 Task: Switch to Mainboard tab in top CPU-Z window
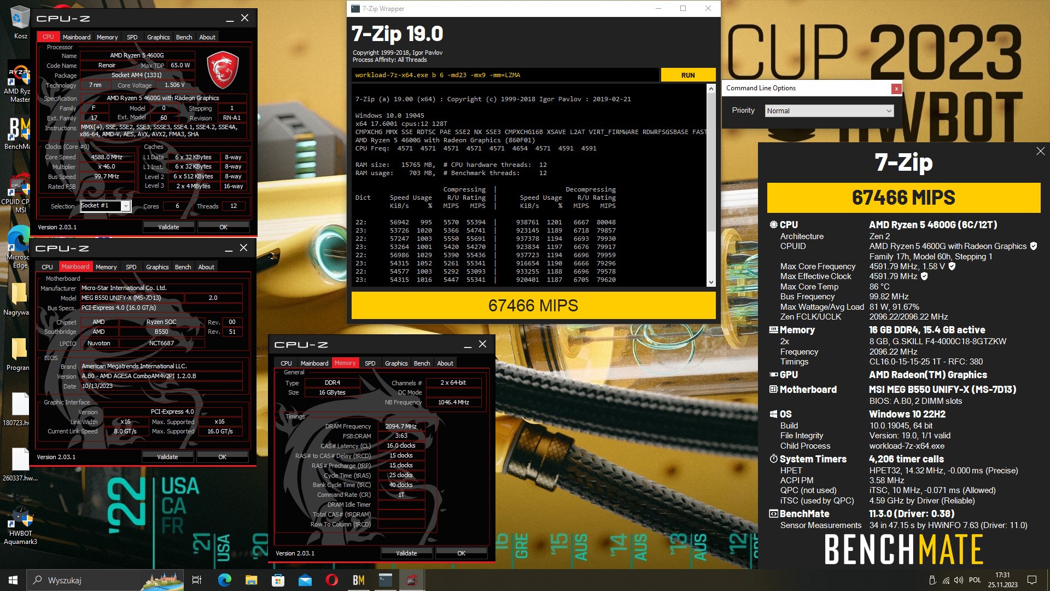tap(77, 37)
